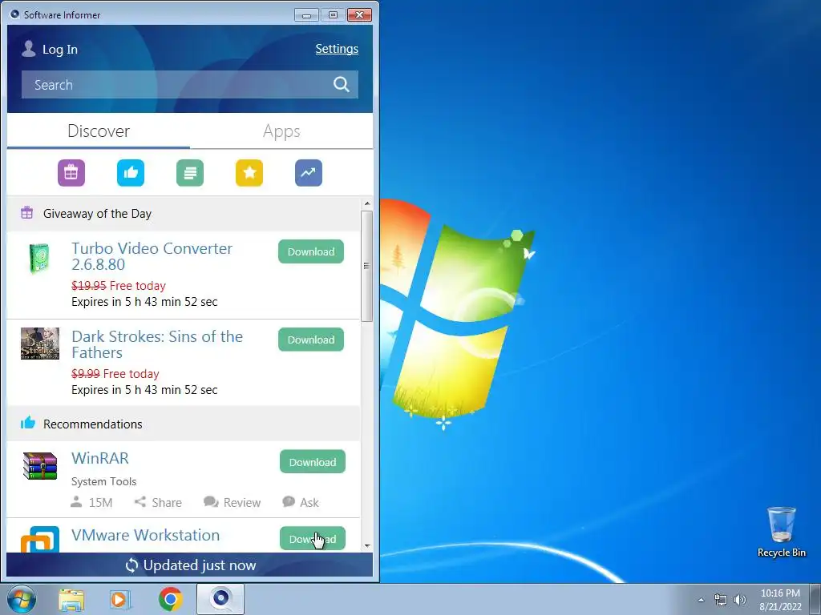Viewport: 821px width, 615px height.
Task: Click the Giveaway of the Day header text
Action: pos(97,213)
